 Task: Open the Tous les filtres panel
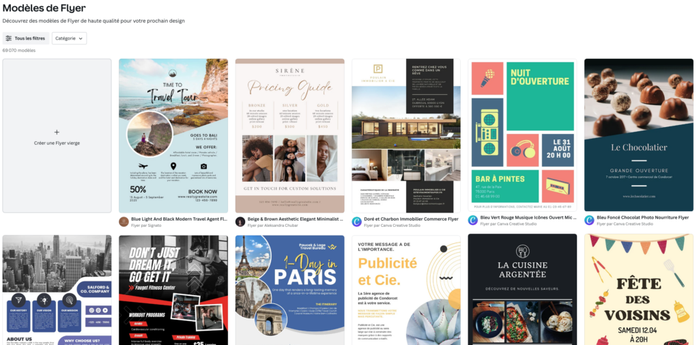25,38
